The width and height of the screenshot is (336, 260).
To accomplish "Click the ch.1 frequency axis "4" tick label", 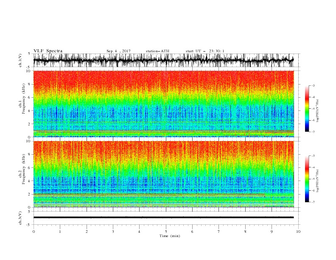I will tap(29, 111).
